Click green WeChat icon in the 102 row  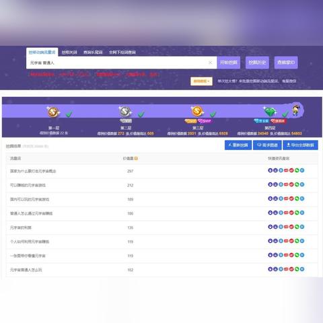297,269
